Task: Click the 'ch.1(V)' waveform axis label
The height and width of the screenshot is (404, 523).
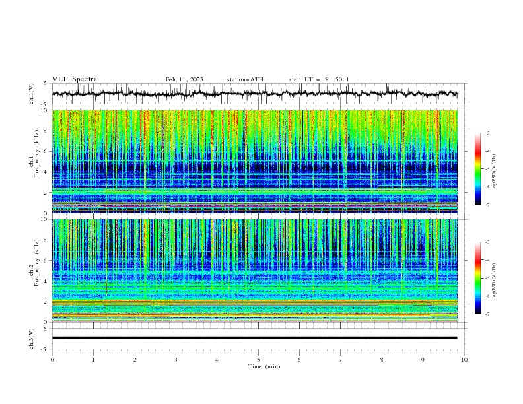Action: (x=32, y=94)
